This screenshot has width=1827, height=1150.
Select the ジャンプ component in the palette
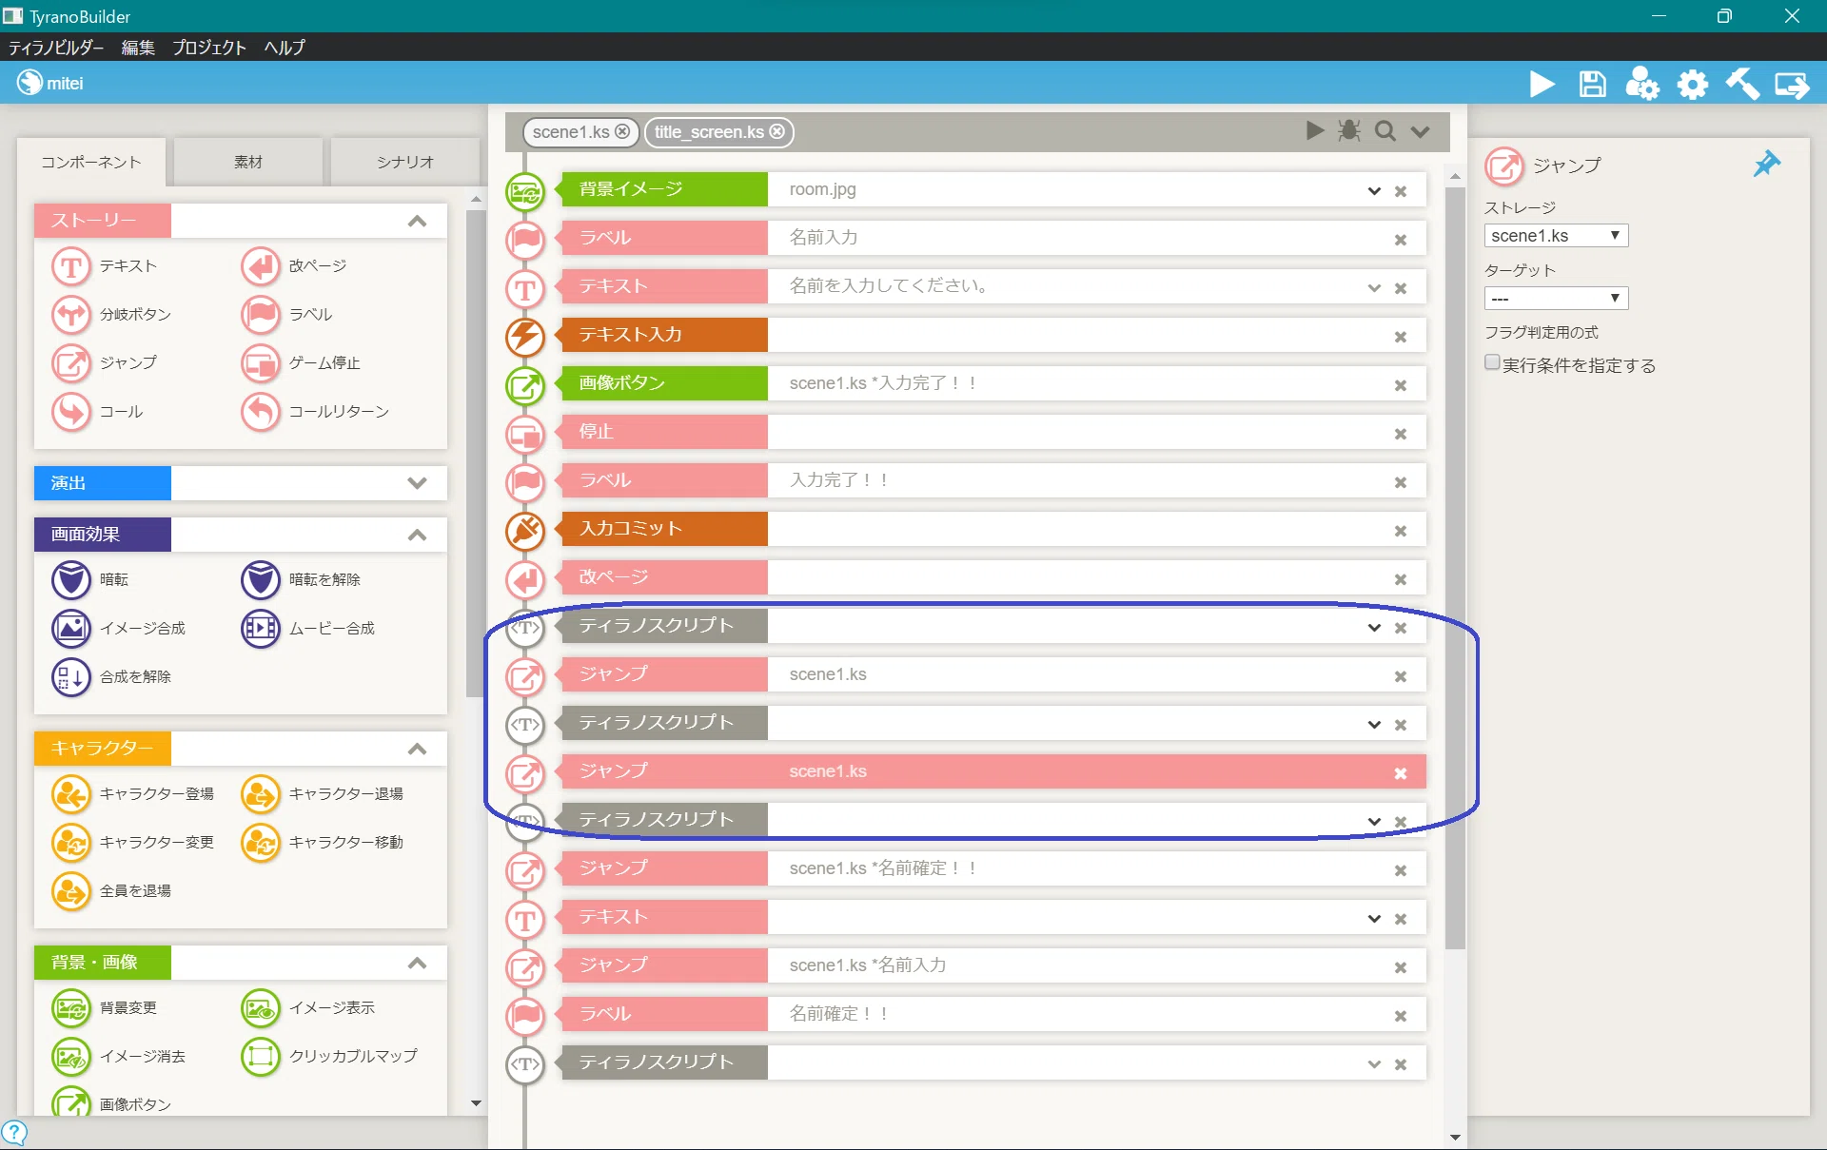click(x=105, y=363)
